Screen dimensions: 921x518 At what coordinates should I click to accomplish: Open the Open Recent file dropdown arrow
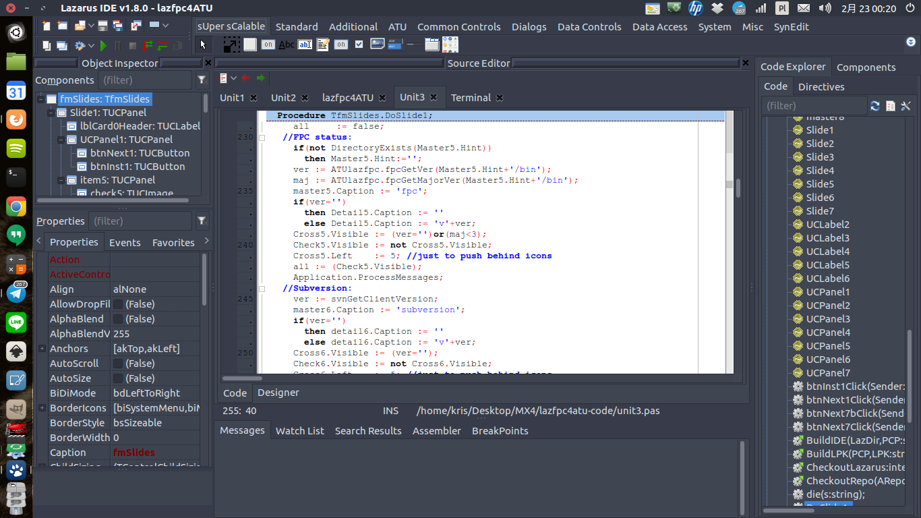(x=92, y=26)
